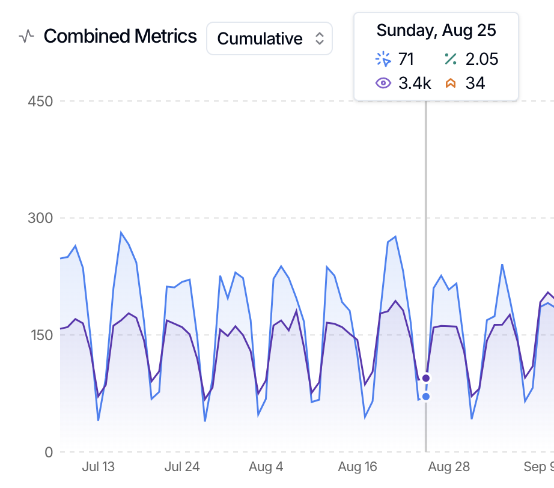Click the clicks cursor icon in tooltip

383,59
